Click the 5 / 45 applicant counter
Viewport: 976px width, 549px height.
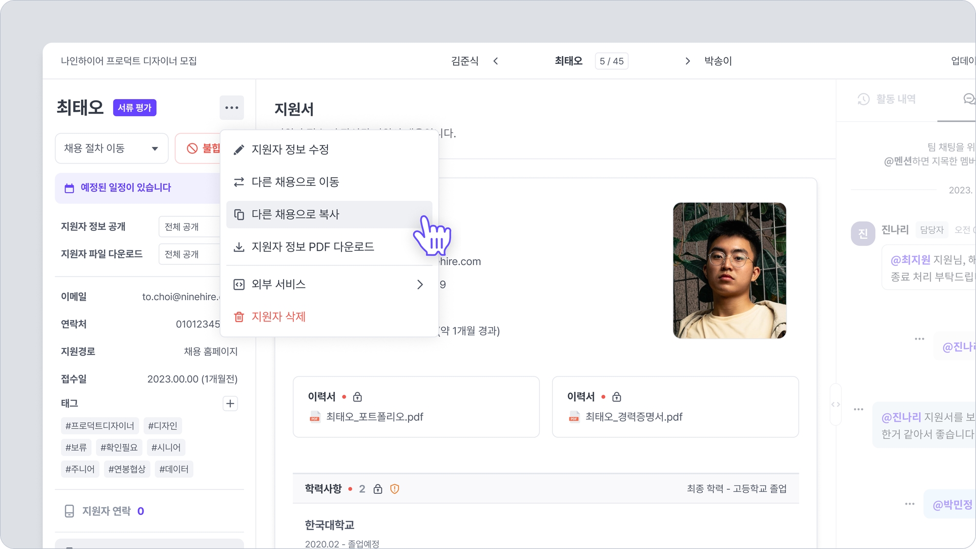click(611, 61)
